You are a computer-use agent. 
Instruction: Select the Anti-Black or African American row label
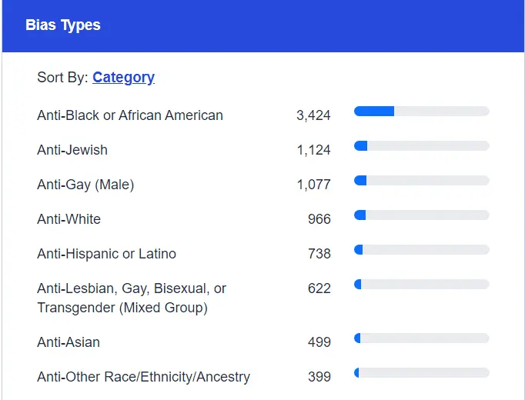point(130,115)
